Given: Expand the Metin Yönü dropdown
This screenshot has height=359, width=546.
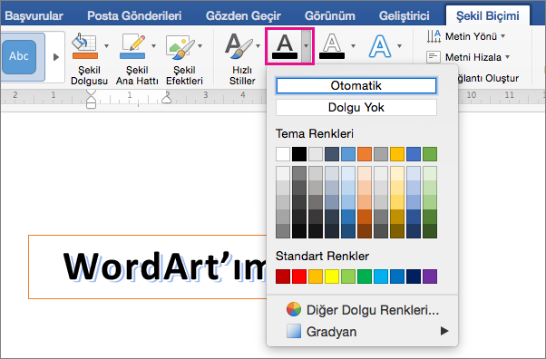Looking at the screenshot, I should tap(502, 36).
